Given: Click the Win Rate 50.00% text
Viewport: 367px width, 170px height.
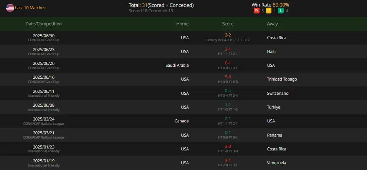Looking at the screenshot, I should coord(270,5).
